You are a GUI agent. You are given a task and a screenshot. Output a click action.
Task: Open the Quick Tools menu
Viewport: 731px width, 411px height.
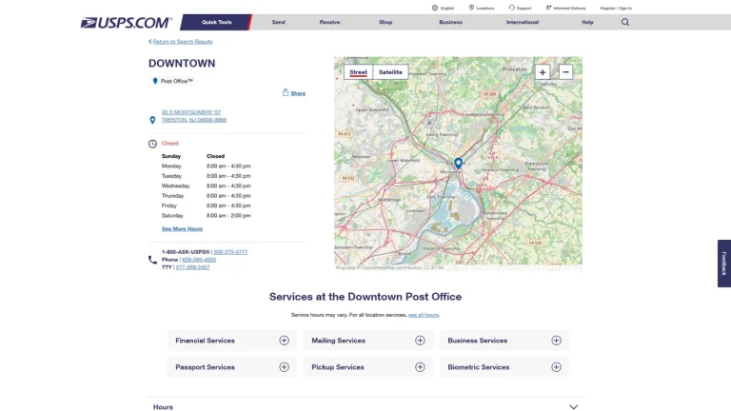click(217, 22)
